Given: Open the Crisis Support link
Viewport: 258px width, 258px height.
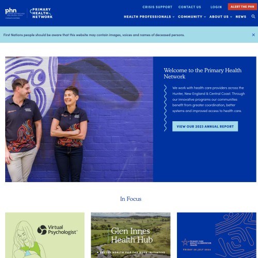Looking at the screenshot, I should click(157, 7).
